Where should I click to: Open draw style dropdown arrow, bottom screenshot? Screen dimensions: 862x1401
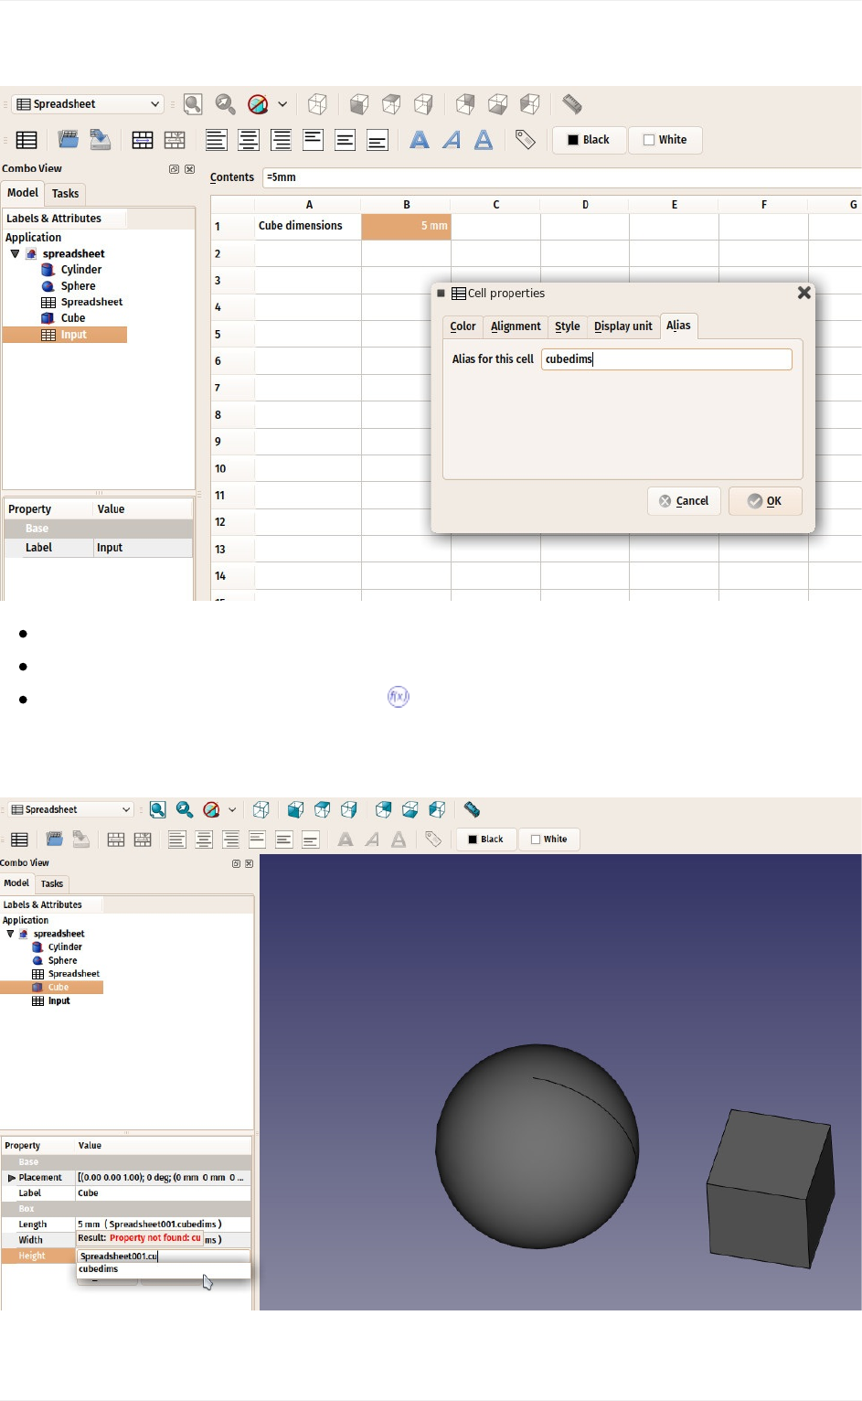[232, 809]
